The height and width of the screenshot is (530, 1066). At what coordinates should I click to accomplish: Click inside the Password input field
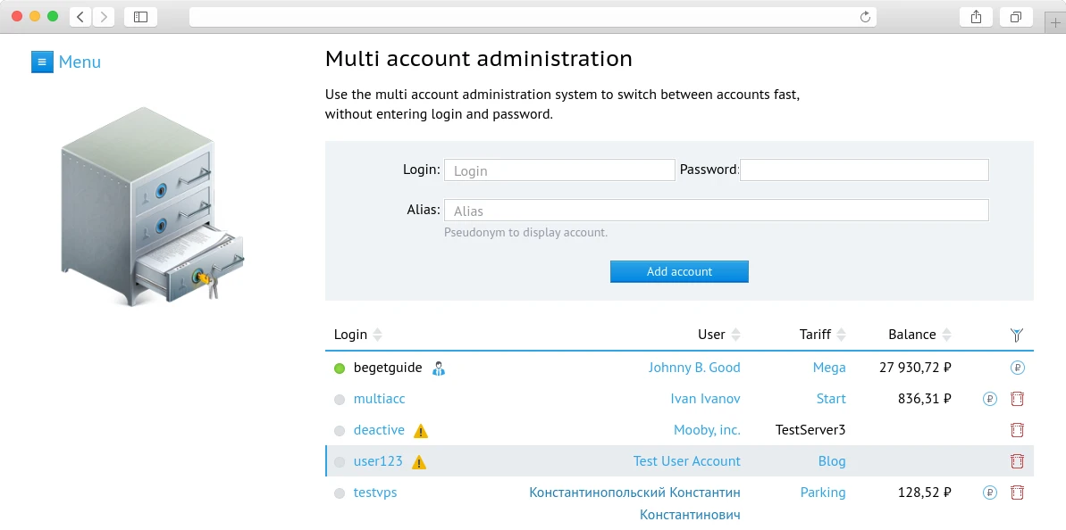click(x=863, y=170)
